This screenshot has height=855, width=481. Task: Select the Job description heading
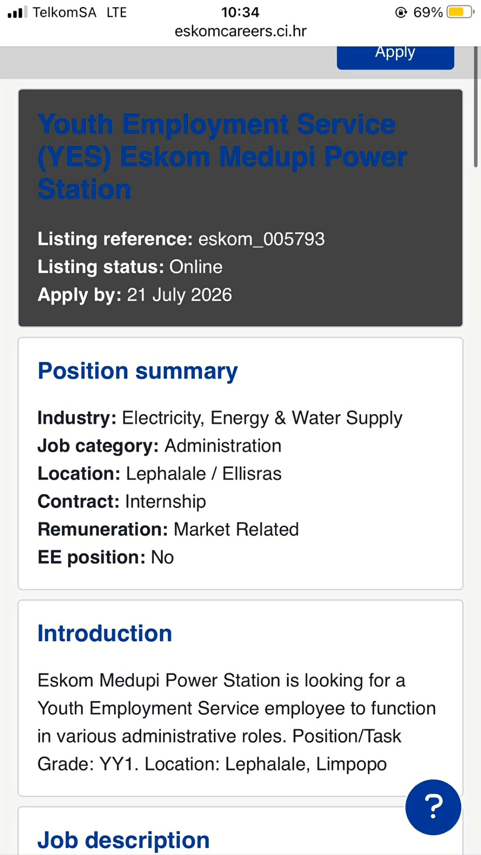[123, 840]
